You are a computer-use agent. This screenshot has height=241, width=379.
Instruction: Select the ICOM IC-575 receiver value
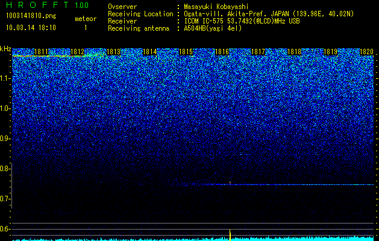[x=242, y=21]
